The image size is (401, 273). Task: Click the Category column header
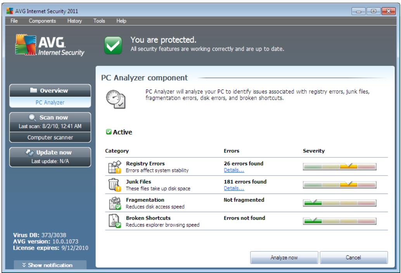tap(117, 151)
